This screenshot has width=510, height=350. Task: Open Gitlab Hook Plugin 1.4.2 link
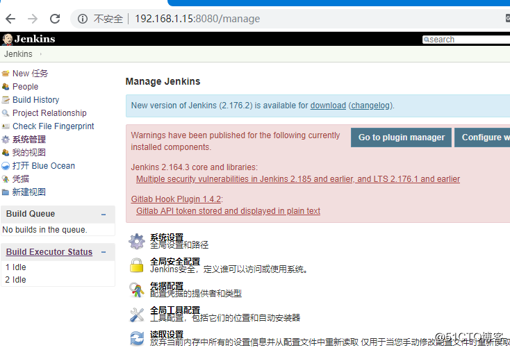tap(176, 199)
